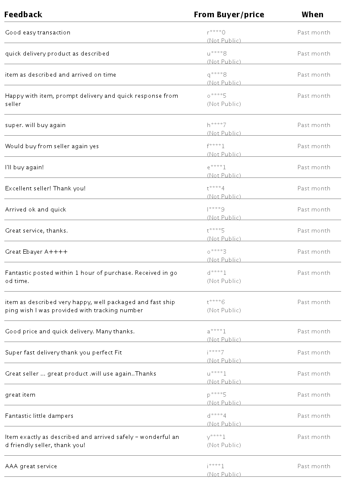Click the 'From Buyer/price' column header
This screenshot has width=345, height=485.
point(229,15)
